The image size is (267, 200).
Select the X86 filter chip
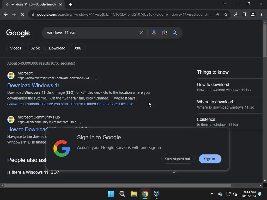pyautogui.click(x=78, y=48)
